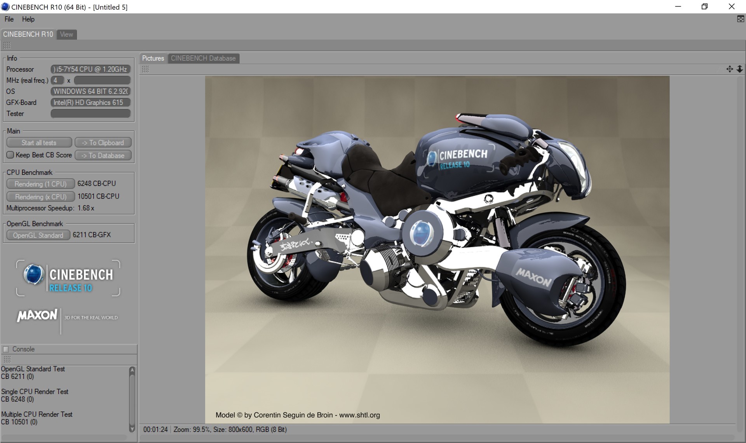Click the CINEBENCH Release 10 logo
Viewport: 746px width, 443px height.
click(68, 278)
